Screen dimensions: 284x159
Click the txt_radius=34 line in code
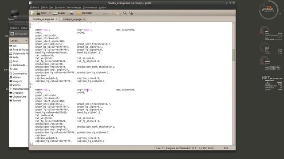click(x=44, y=115)
